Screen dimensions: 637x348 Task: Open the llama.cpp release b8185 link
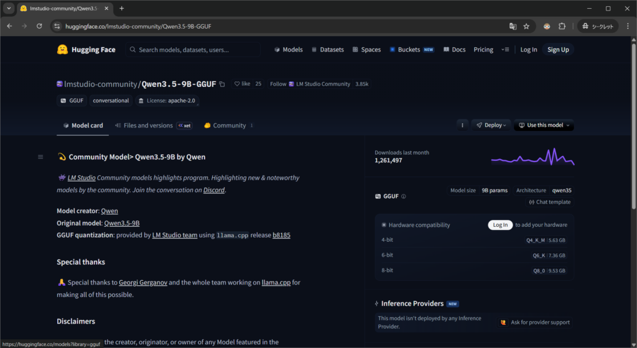point(281,236)
